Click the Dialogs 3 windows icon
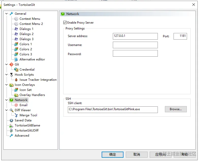201x161 pixels. pos(16,39)
